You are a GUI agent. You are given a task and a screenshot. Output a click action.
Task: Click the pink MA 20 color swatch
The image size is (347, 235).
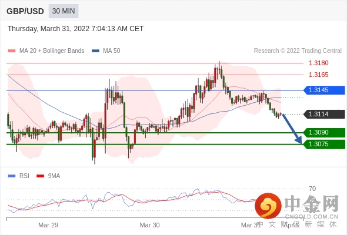pyautogui.click(x=12, y=51)
